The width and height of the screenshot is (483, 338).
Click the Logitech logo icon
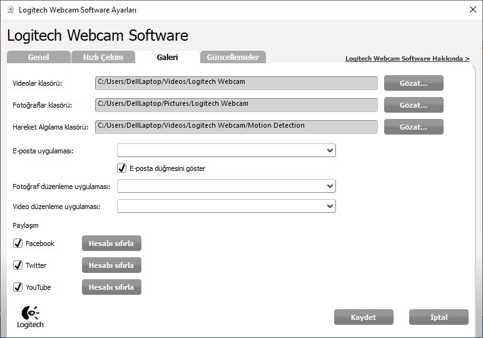(31, 317)
